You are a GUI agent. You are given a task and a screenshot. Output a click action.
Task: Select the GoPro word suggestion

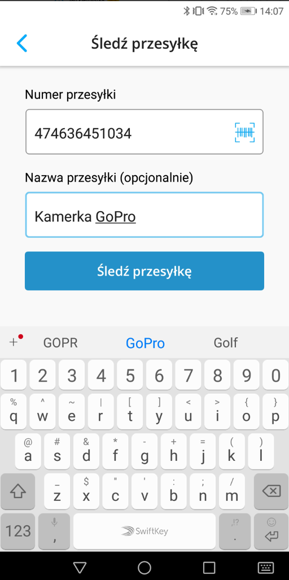[145, 343]
